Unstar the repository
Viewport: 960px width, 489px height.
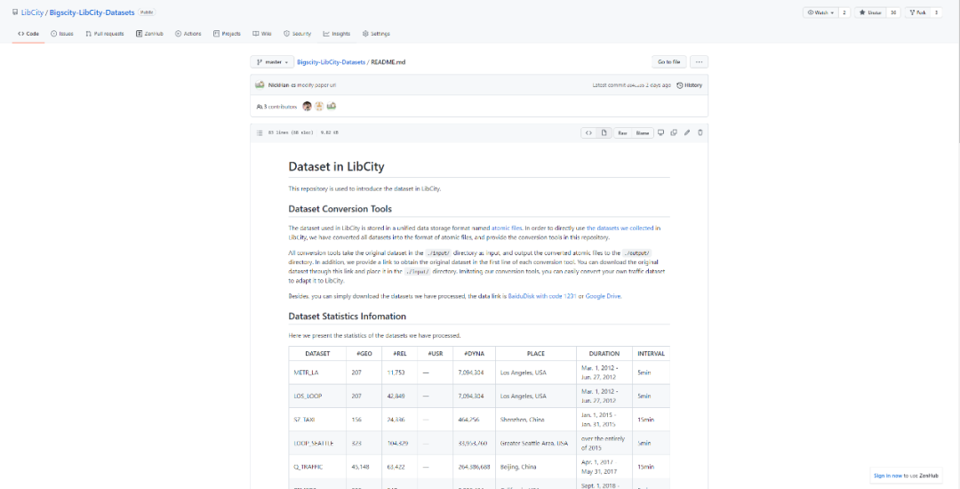pos(871,12)
